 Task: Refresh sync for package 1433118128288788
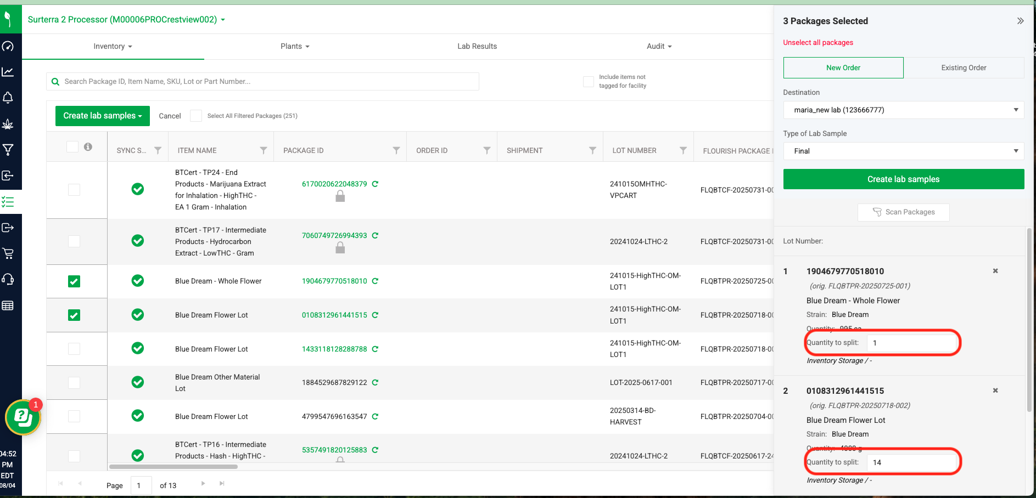click(375, 349)
